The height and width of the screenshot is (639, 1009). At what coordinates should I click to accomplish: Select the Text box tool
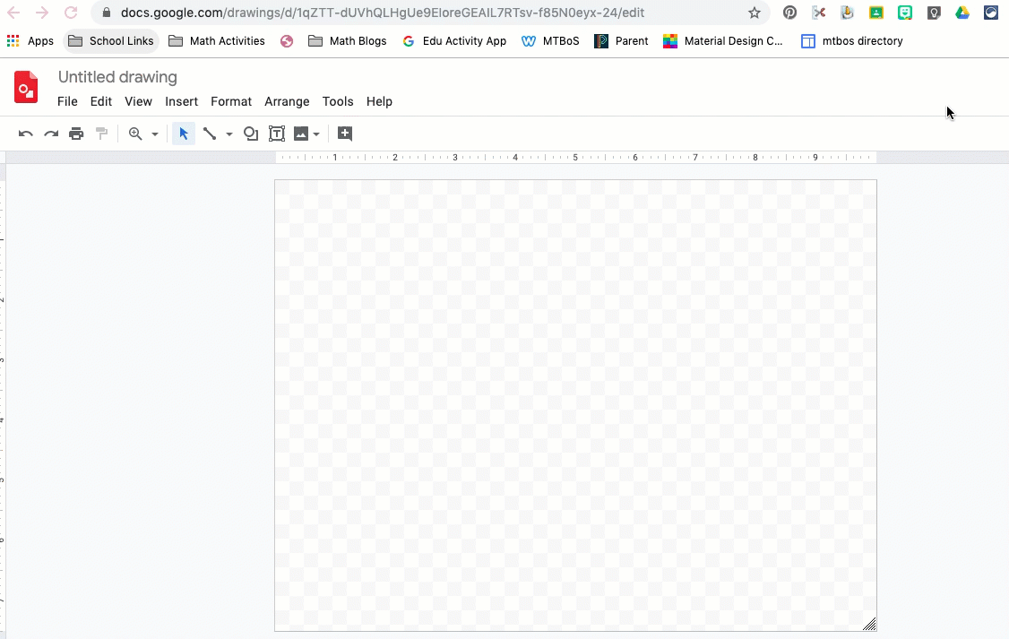[277, 134]
